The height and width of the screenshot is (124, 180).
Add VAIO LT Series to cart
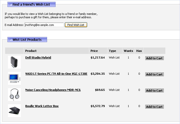point(154,74)
